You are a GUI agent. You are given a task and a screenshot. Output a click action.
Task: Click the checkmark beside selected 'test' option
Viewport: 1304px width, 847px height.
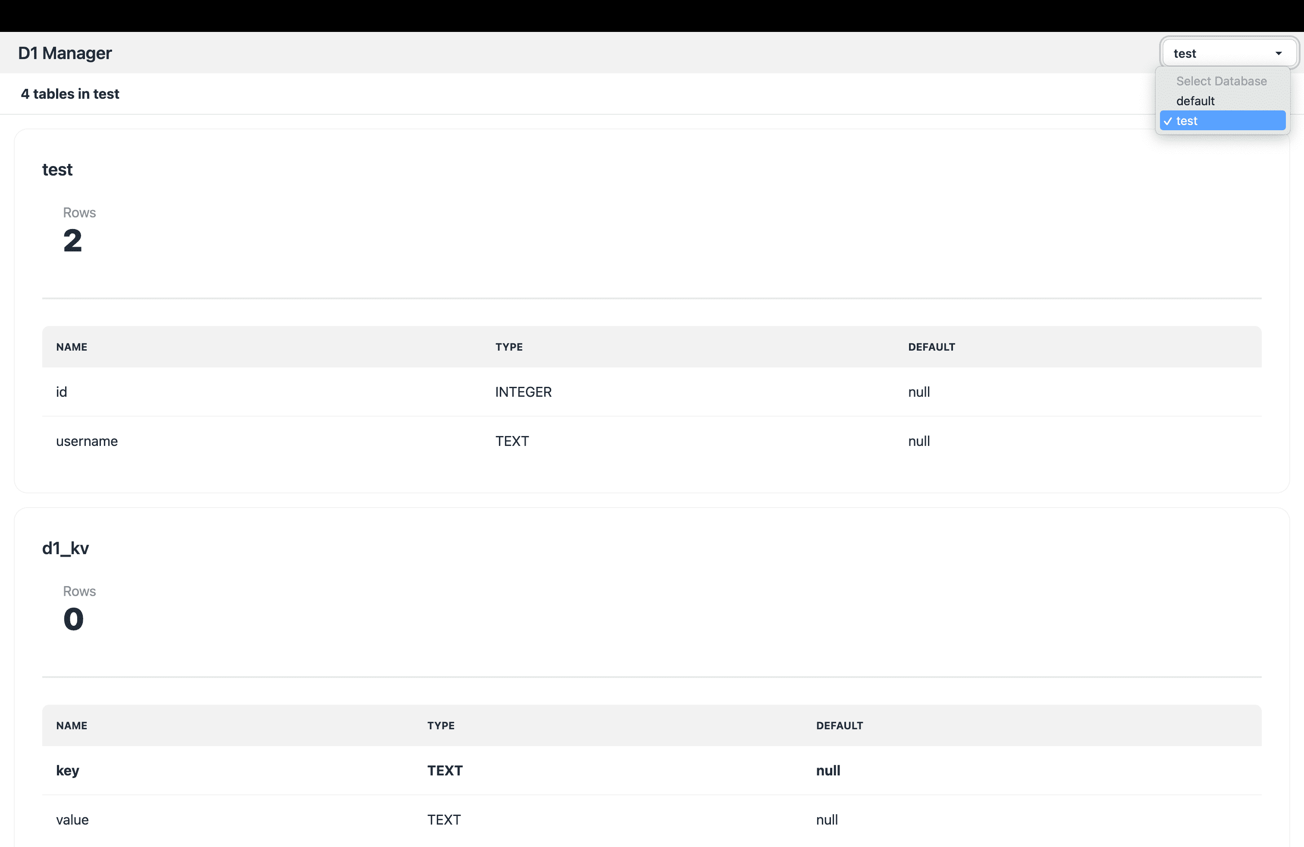pos(1168,121)
